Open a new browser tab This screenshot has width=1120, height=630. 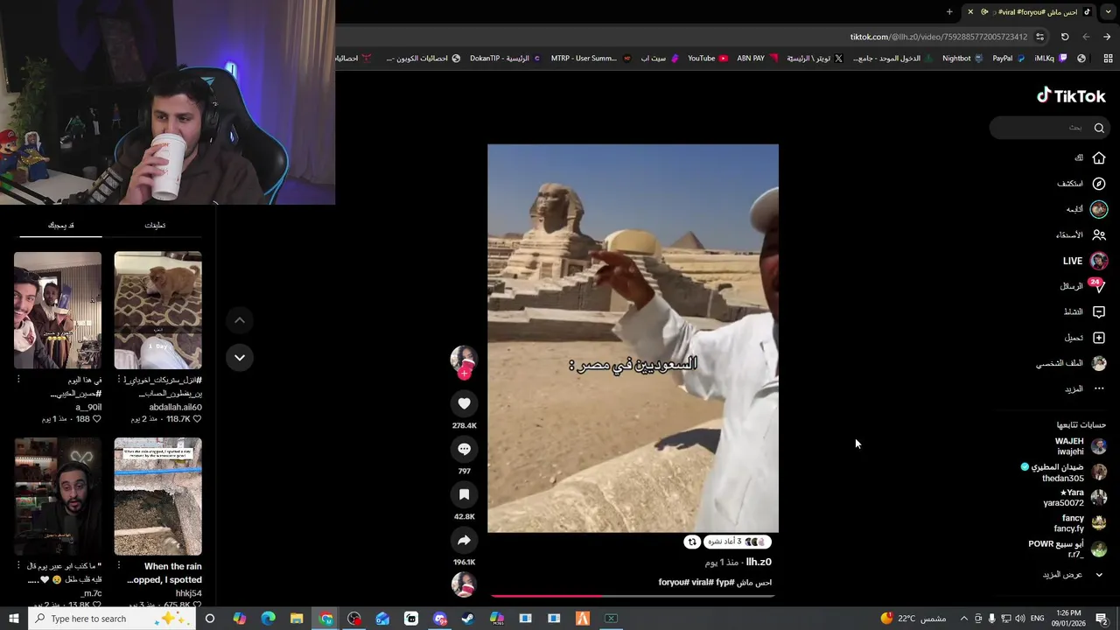pos(949,11)
